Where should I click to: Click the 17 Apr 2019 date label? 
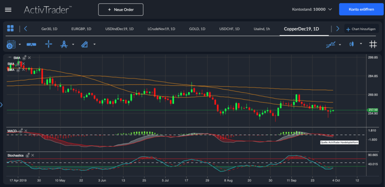pos(18,180)
